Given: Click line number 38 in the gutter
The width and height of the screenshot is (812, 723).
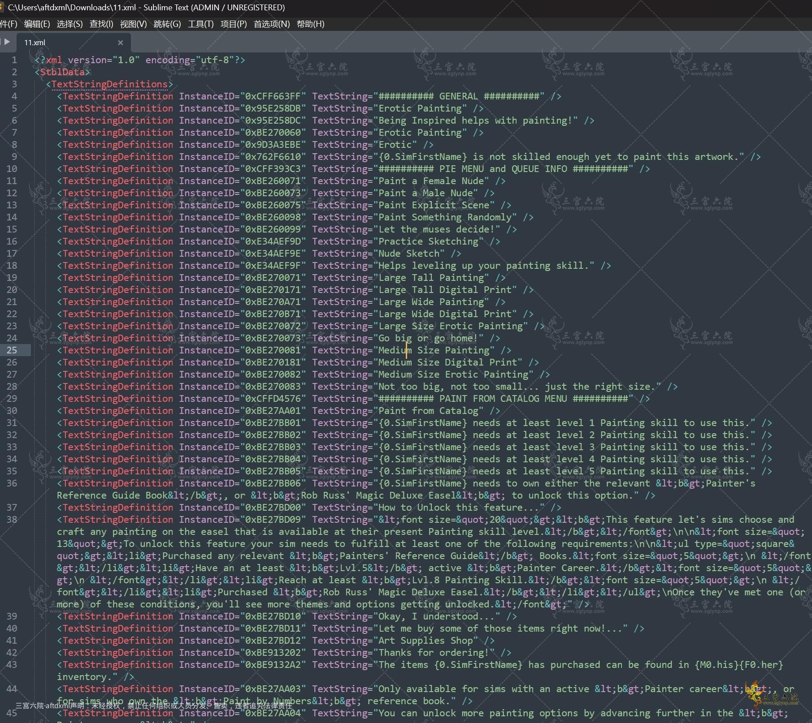Looking at the screenshot, I should click(12, 520).
